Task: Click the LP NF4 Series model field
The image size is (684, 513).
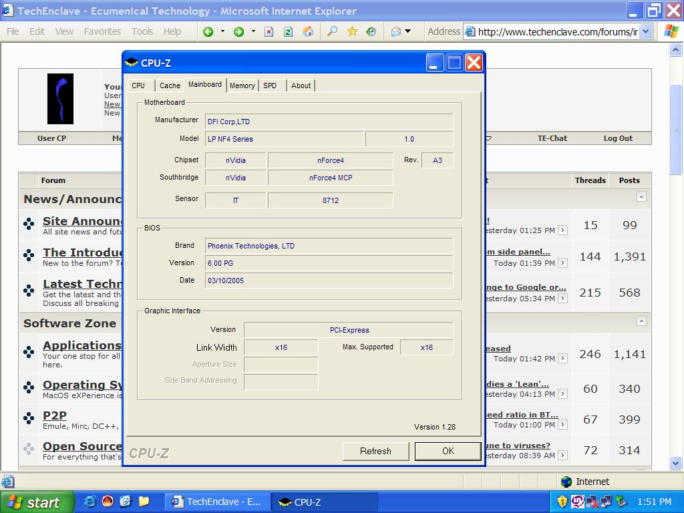Action: pos(285,139)
